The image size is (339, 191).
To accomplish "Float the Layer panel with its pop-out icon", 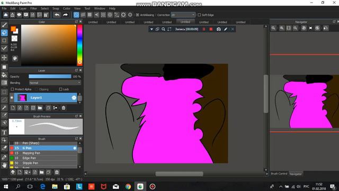I will coord(76,70).
